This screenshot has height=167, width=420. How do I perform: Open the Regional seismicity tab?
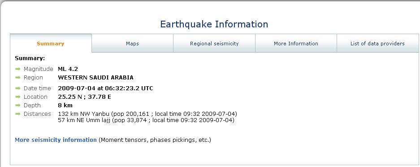click(x=214, y=44)
